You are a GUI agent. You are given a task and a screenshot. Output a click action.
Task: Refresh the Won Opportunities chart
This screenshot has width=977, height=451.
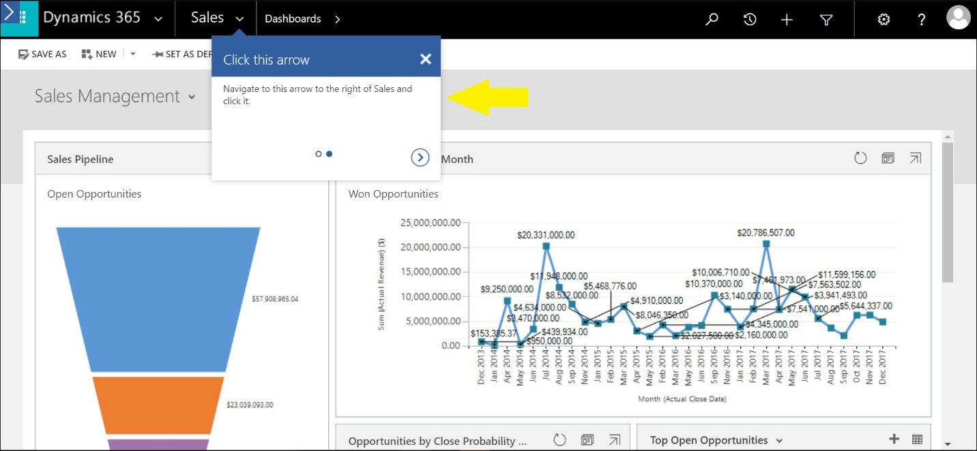pyautogui.click(x=860, y=158)
